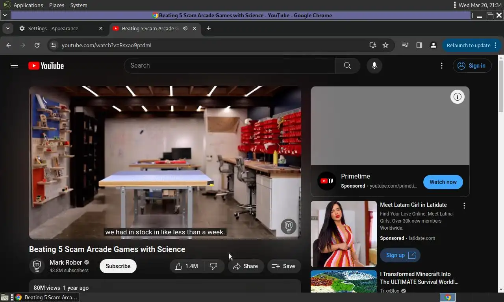Screen dimensions: 504x302
Task: Share this video
Action: [x=246, y=266]
